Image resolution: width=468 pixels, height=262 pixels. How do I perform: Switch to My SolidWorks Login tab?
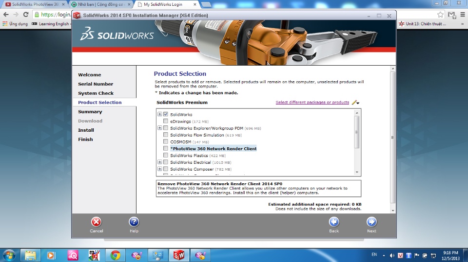[167, 4]
